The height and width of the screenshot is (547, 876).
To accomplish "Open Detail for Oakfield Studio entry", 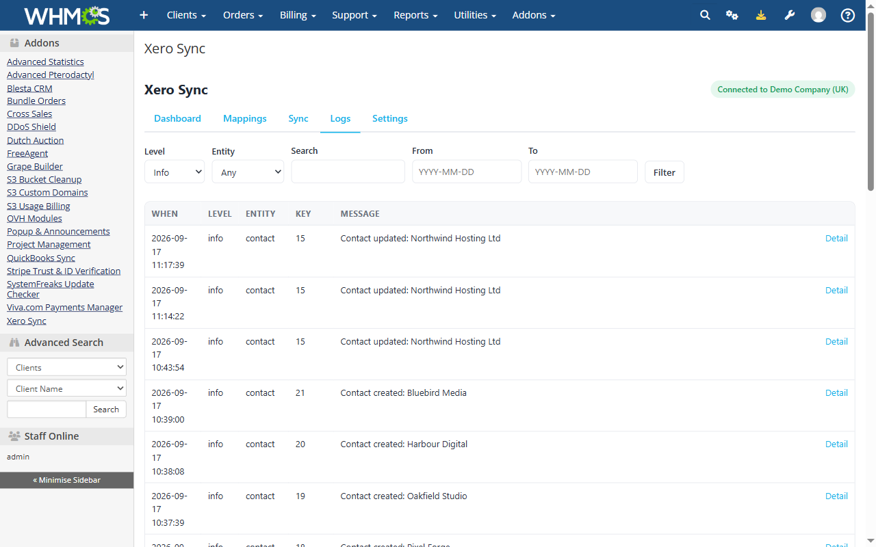I will pos(836,496).
